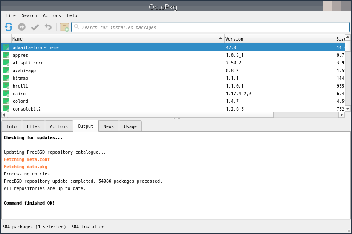This screenshot has width=352, height=234.
Task: Click the Check updates sync icon
Action: 9,27
